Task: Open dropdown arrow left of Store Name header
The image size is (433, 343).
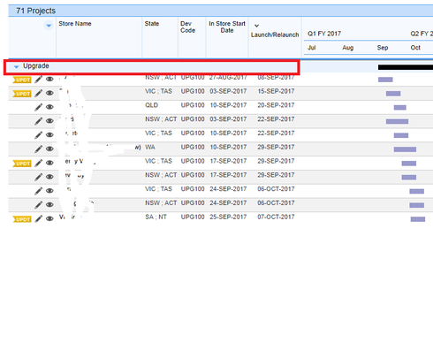Action: [49, 26]
